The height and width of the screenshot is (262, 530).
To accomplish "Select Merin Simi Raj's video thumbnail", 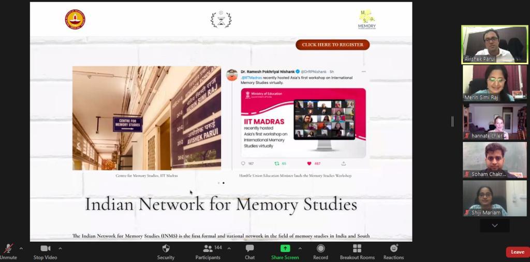I will pos(494,83).
